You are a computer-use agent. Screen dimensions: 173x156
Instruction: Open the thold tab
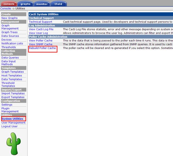[x=58, y=4]
